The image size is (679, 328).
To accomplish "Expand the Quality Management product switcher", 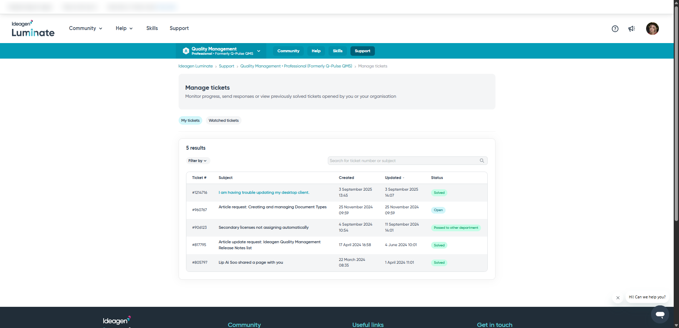I will [259, 51].
